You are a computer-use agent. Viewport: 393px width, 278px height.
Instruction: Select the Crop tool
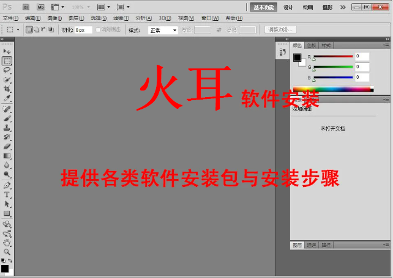(x=7, y=89)
